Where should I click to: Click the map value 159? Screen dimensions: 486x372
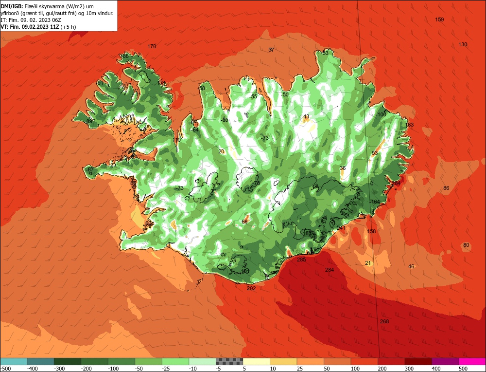[439, 19]
